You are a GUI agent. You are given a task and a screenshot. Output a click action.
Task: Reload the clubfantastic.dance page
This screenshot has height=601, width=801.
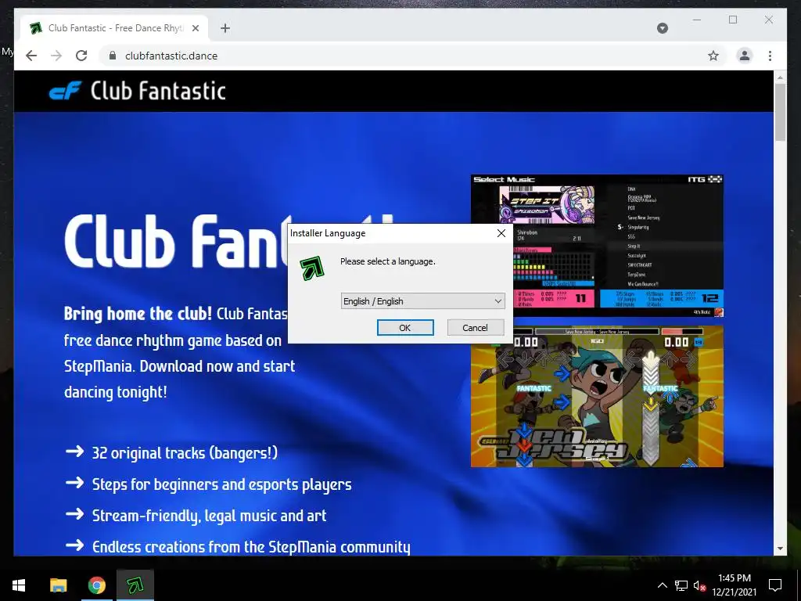tap(81, 56)
